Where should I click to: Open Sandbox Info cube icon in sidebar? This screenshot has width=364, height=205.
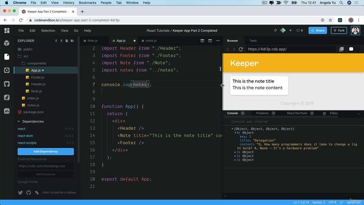(7, 43)
